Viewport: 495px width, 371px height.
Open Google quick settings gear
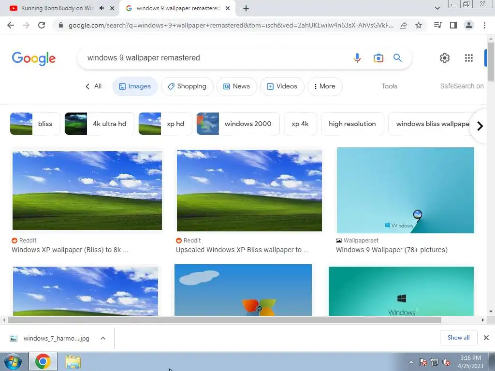point(445,58)
